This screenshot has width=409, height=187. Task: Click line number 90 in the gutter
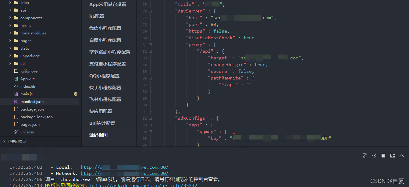(144, 105)
